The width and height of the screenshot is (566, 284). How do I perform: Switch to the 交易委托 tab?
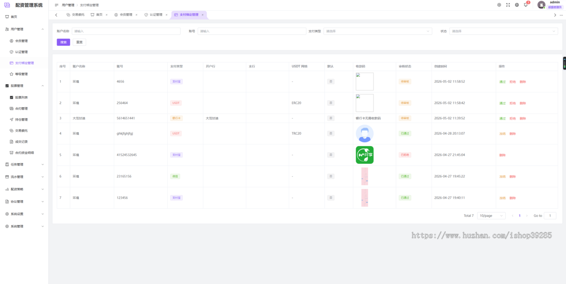point(75,15)
